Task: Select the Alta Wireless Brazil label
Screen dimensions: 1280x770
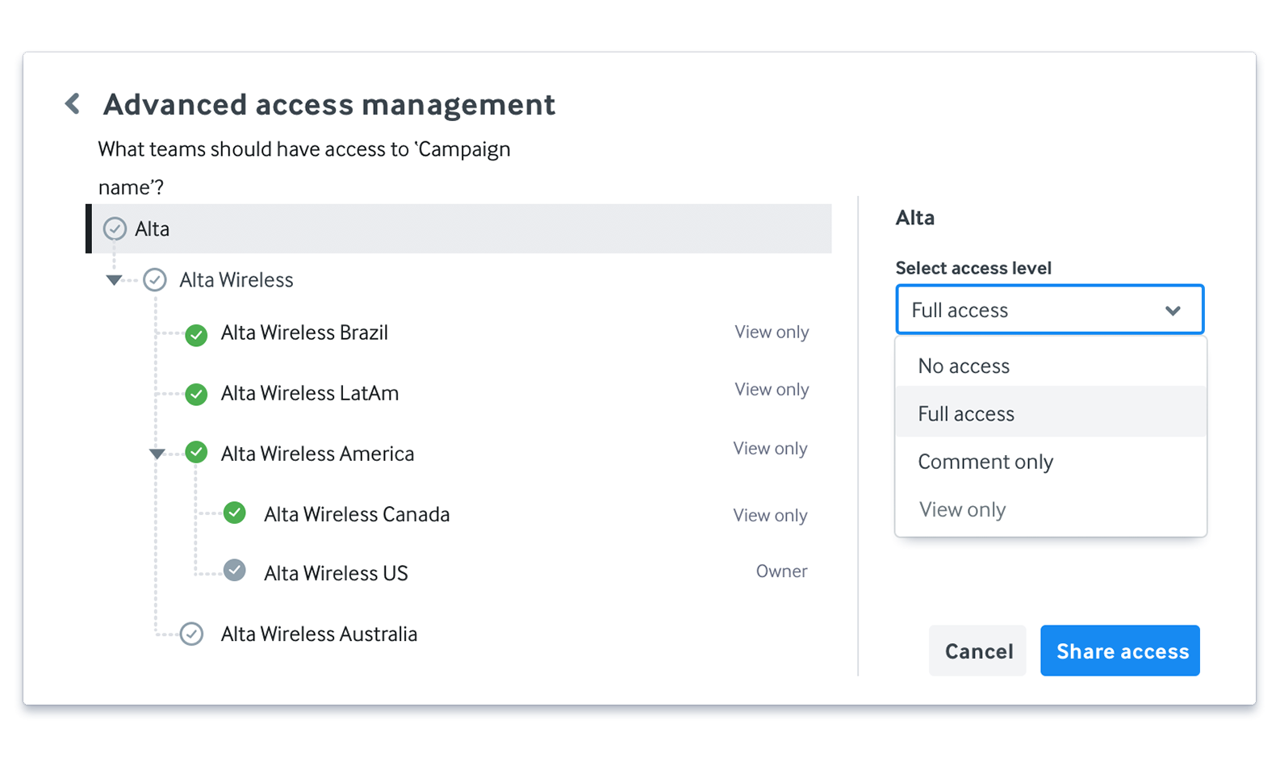Action: (x=304, y=333)
